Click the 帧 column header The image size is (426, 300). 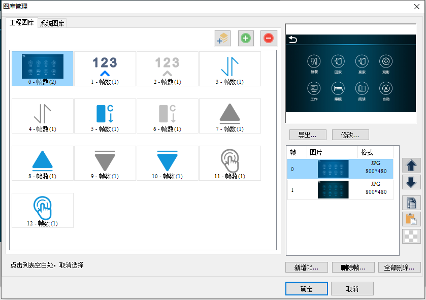click(x=297, y=152)
